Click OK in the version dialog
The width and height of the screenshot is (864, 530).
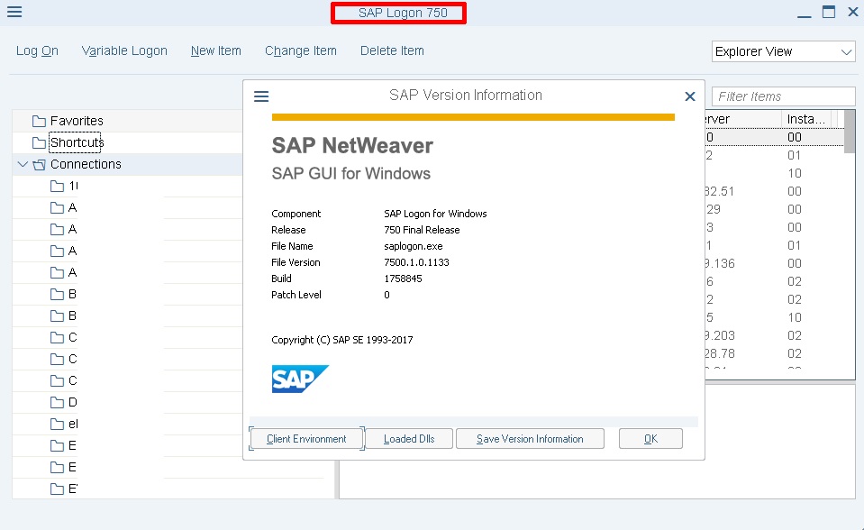point(650,439)
